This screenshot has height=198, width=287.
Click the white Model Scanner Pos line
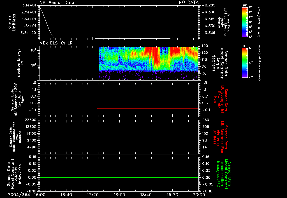[119, 137]
